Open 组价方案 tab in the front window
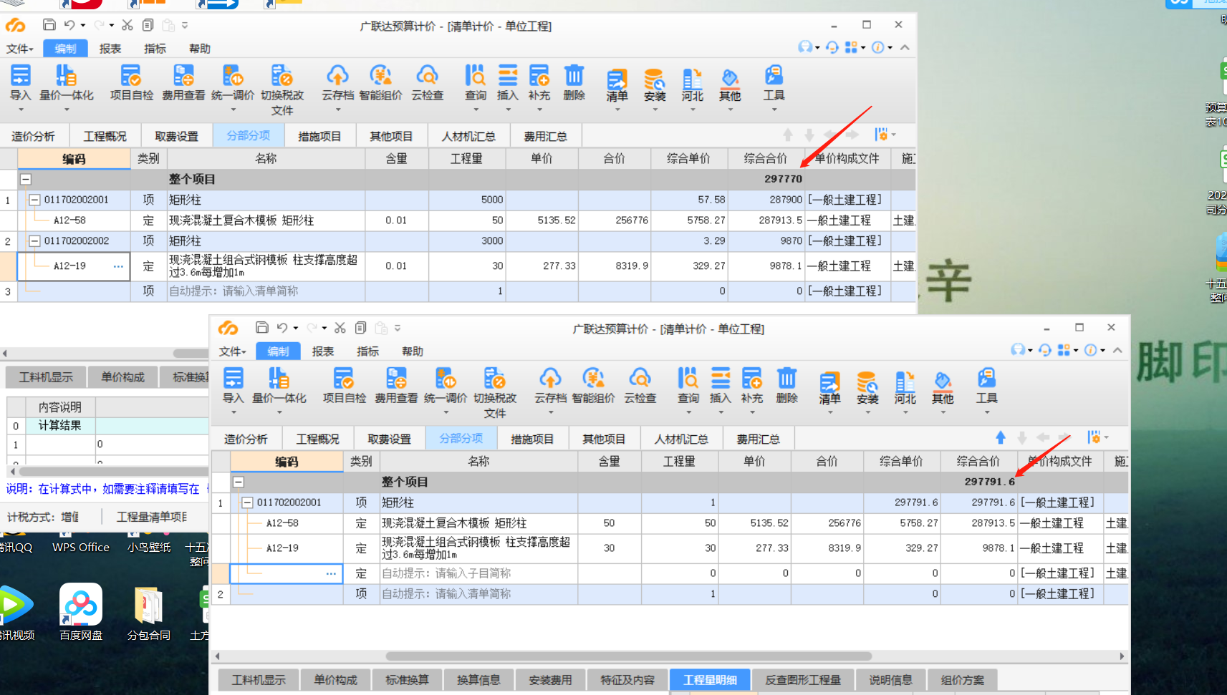The width and height of the screenshot is (1227, 695). pyautogui.click(x=963, y=680)
